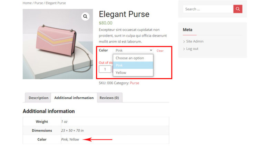Image resolution: width=265 pixels, height=147 pixels.
Task: Click the Log out link
Action: pyautogui.click(x=192, y=49)
